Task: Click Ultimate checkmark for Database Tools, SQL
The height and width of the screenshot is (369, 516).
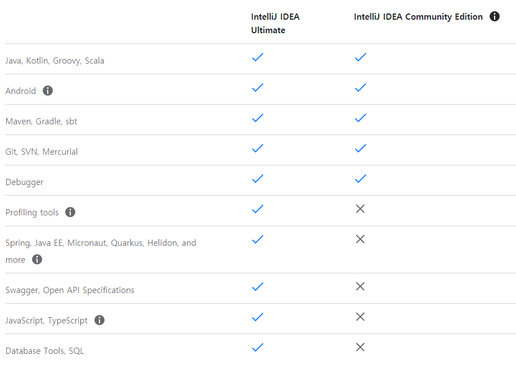Action: (x=257, y=348)
